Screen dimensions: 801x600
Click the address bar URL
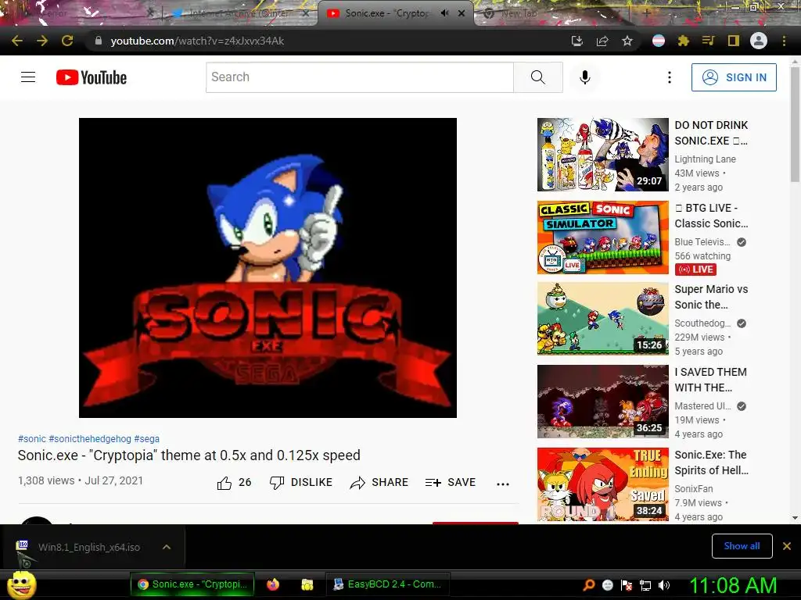[x=197, y=41]
